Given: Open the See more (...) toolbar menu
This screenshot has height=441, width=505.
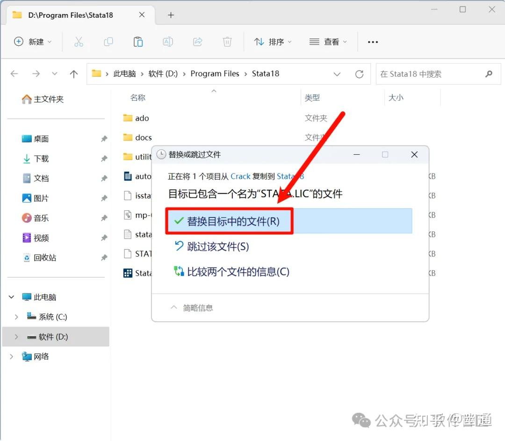Looking at the screenshot, I should tap(373, 42).
